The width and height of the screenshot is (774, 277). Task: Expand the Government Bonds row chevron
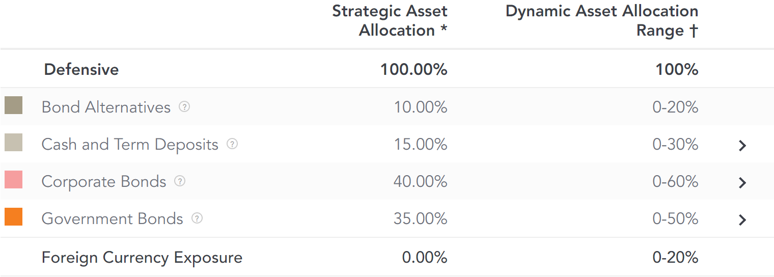click(742, 220)
